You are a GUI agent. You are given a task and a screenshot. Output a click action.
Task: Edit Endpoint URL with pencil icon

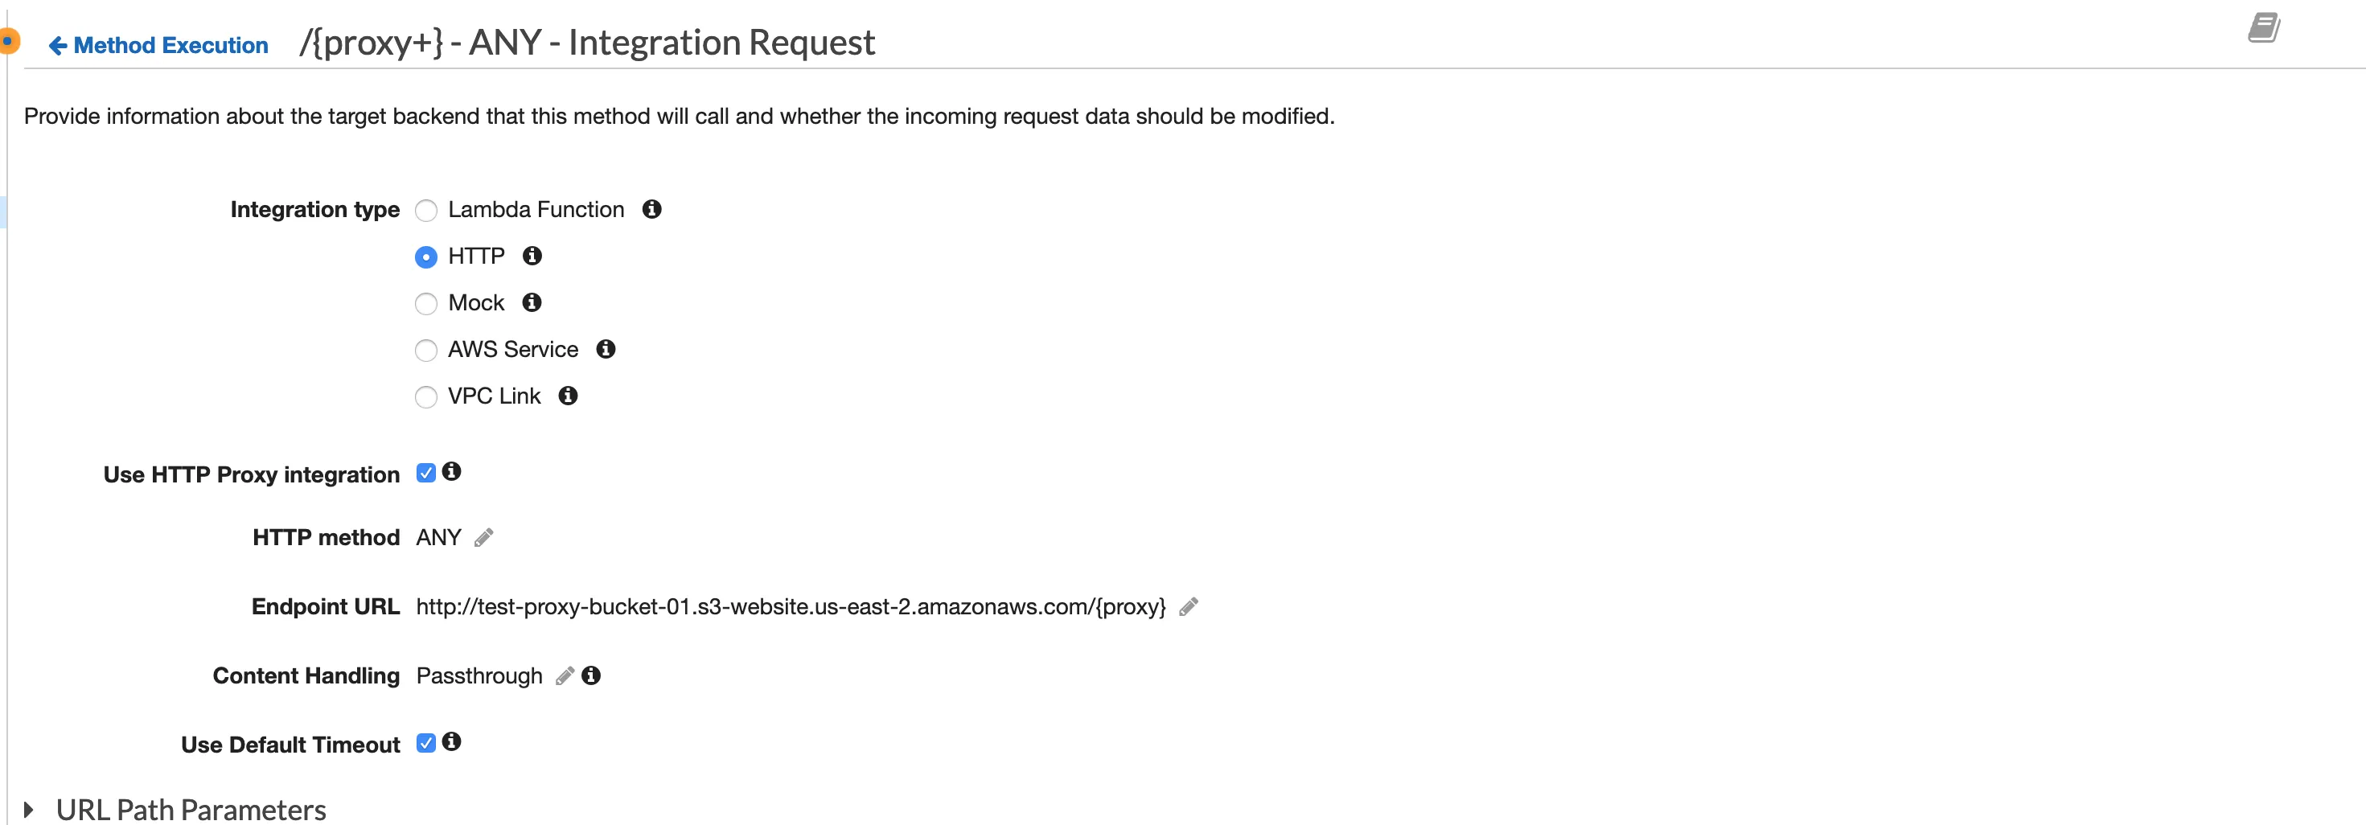(1188, 606)
